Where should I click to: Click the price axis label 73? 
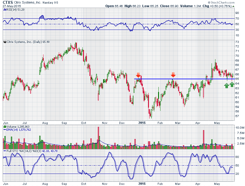click(237, 42)
